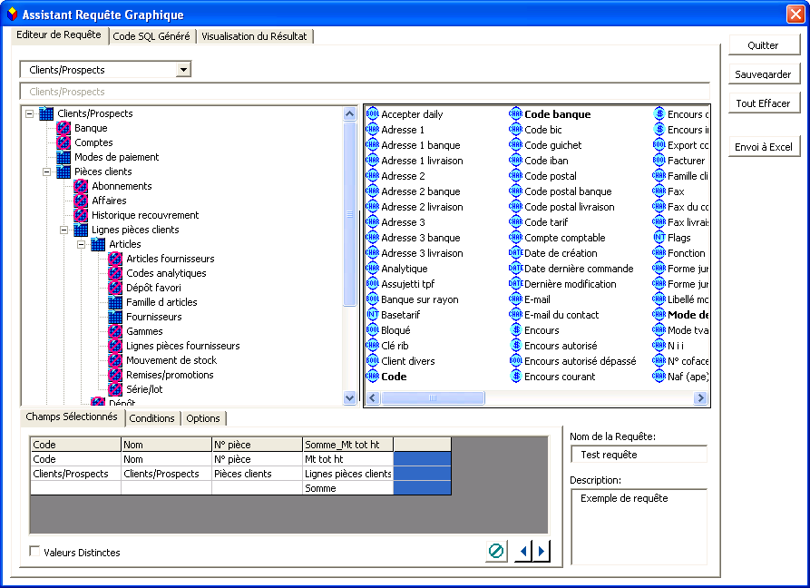The image size is (810, 588).
Task: Click the Date de création field icon
Action: coord(515,253)
